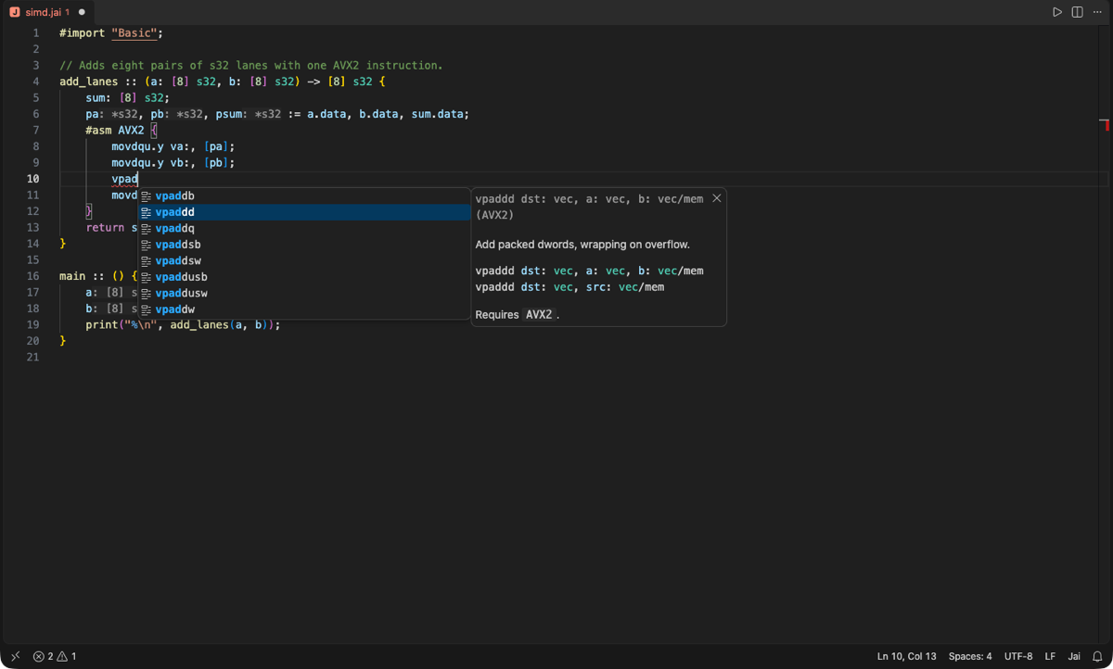
Task: Choose vpaddusw suggestion
Action: tap(305, 293)
